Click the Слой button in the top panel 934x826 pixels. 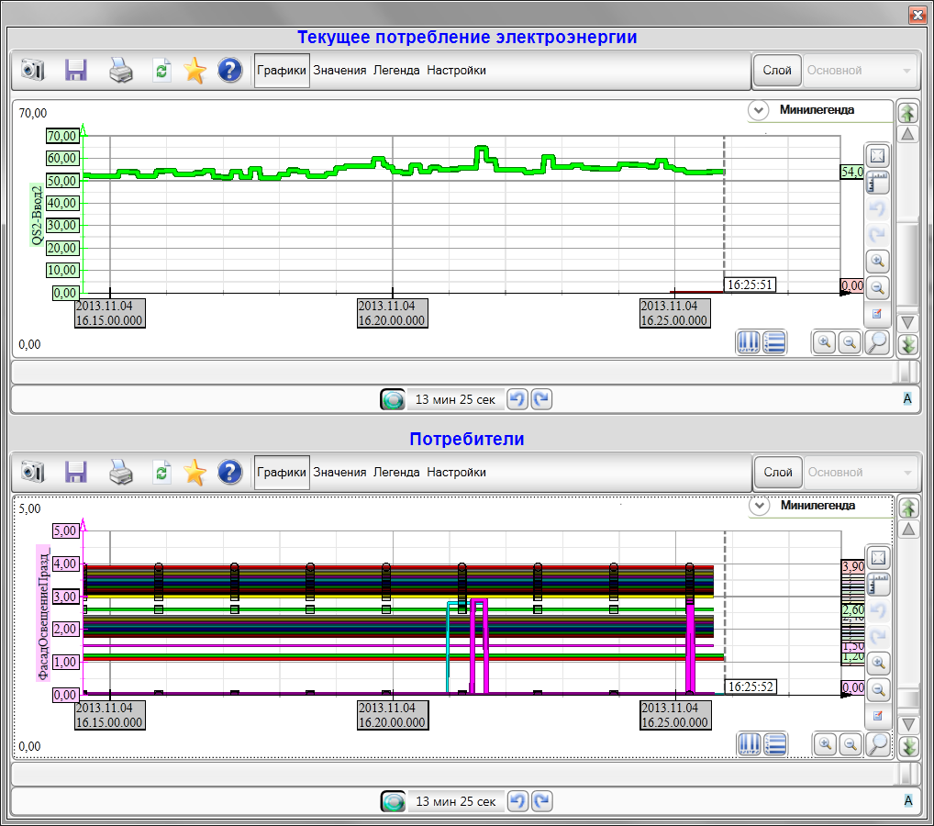tap(777, 71)
